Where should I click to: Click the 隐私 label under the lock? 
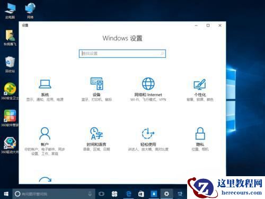click(200, 144)
